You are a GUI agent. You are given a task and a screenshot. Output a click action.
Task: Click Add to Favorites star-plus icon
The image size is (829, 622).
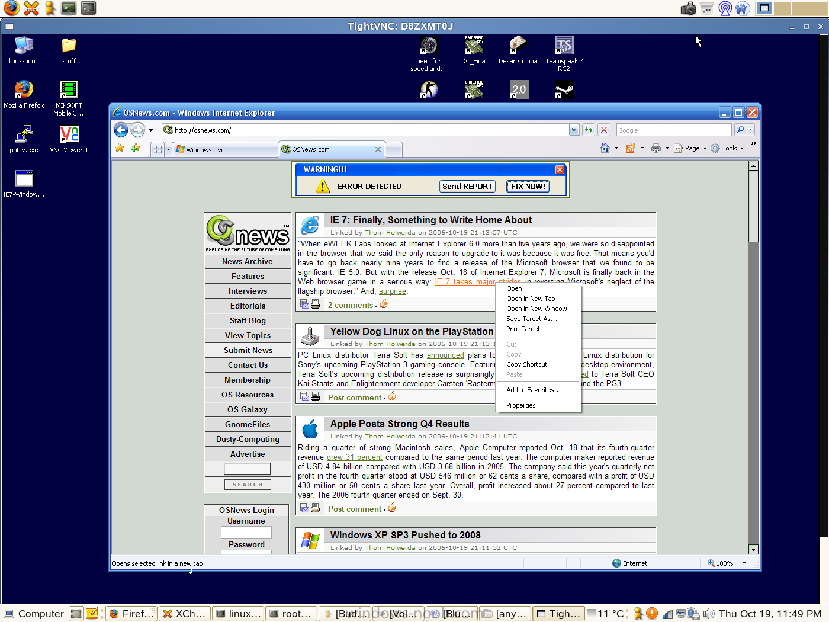[x=135, y=148]
